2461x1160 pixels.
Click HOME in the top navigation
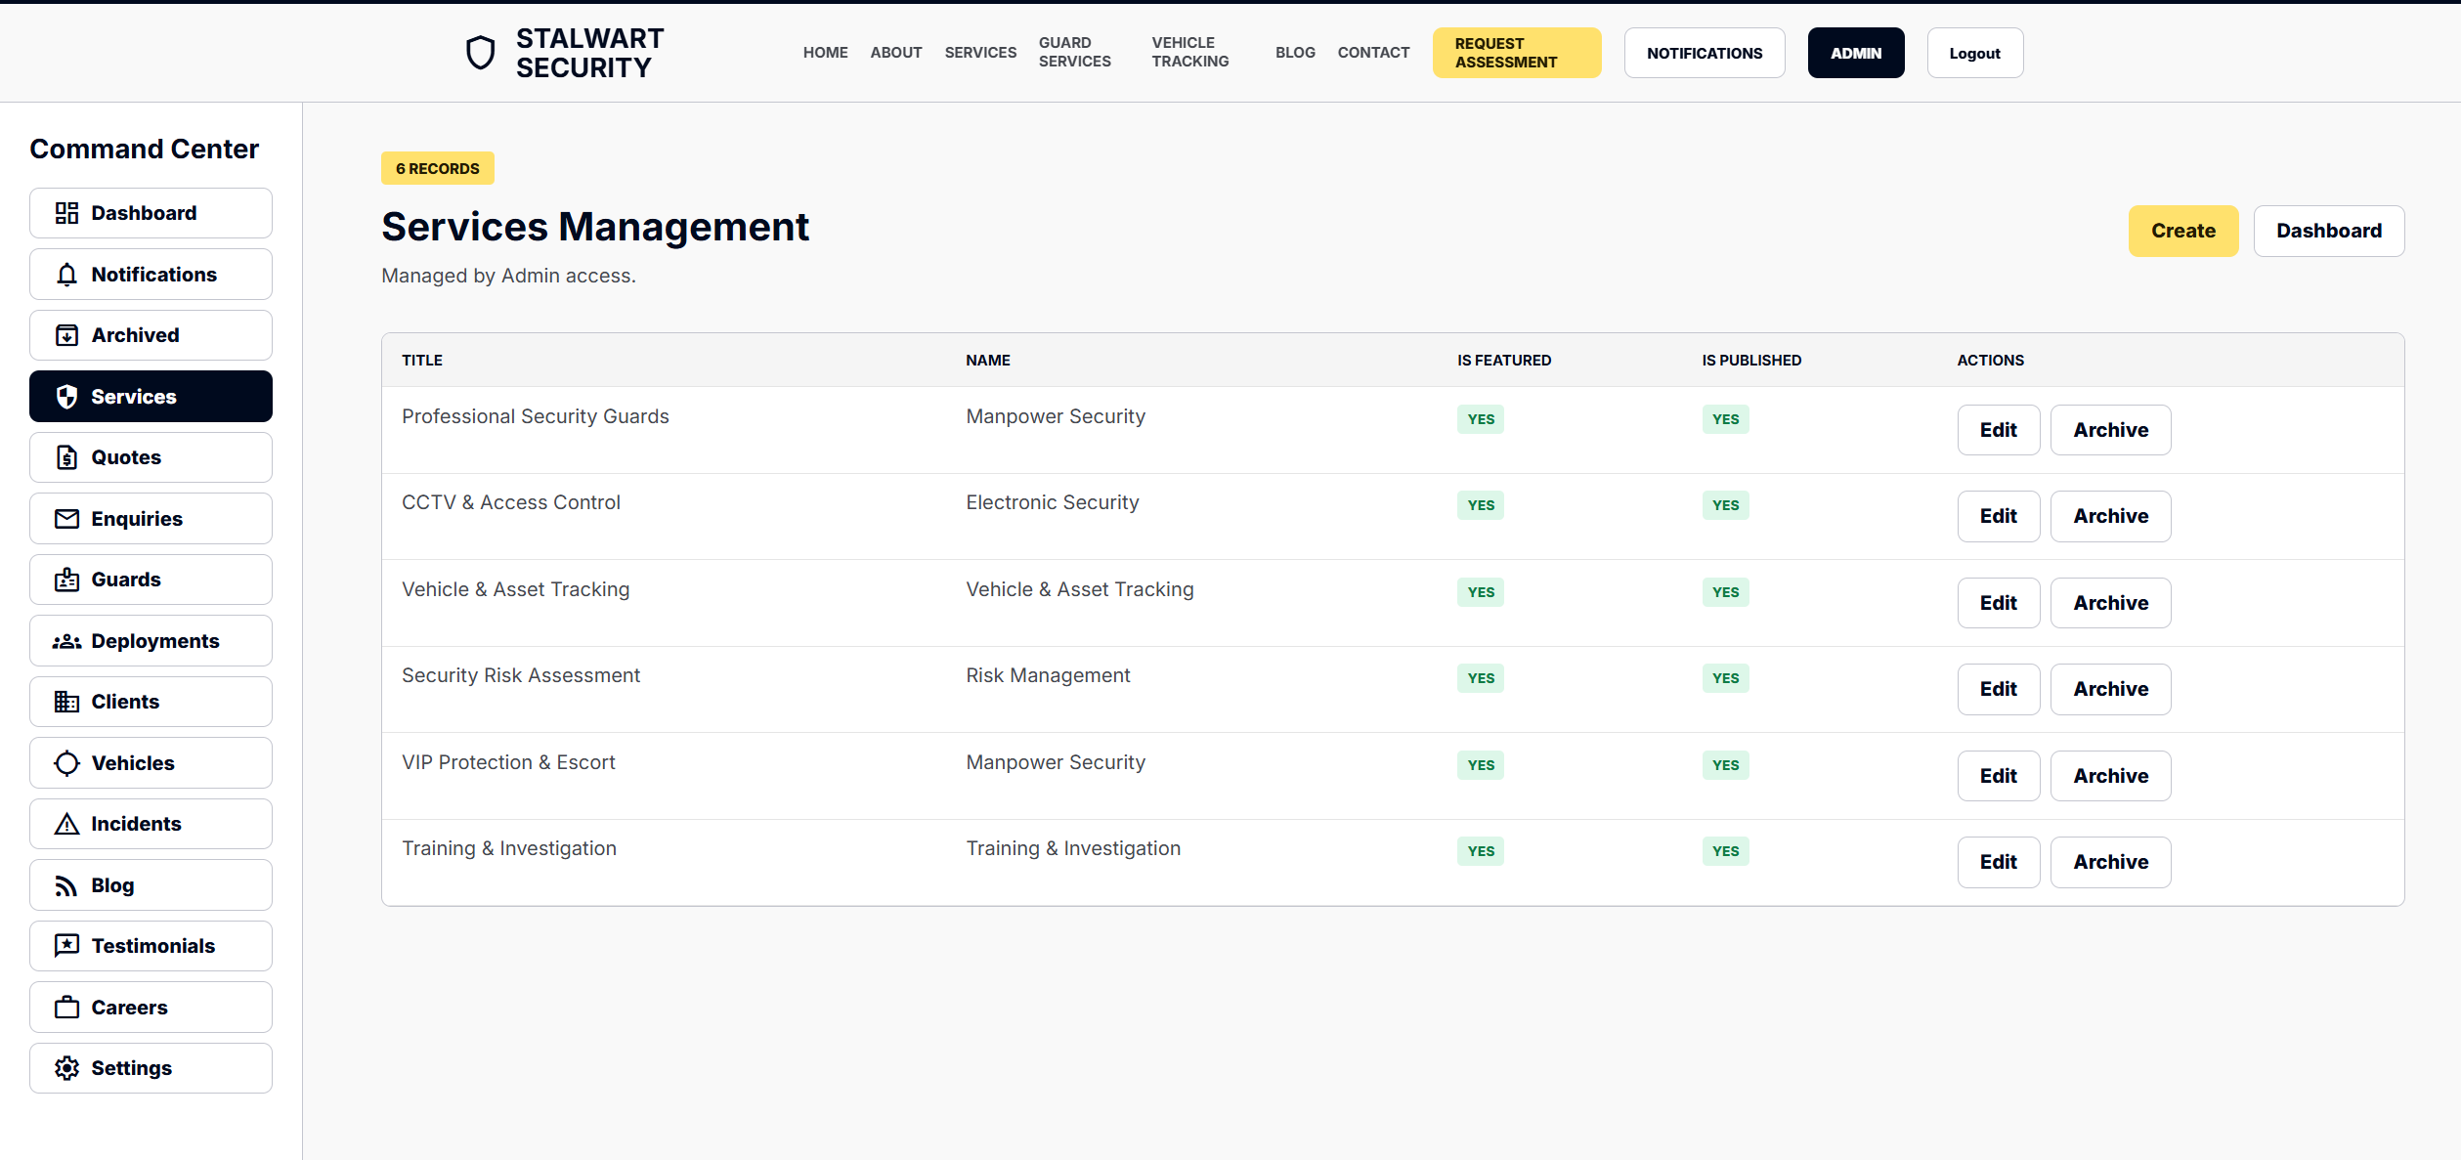click(825, 53)
